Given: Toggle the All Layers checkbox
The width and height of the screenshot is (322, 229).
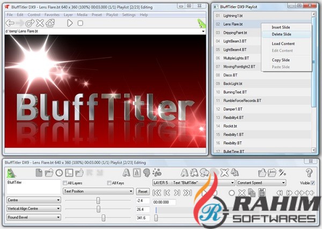Looking at the screenshot, I should pos(65,183).
